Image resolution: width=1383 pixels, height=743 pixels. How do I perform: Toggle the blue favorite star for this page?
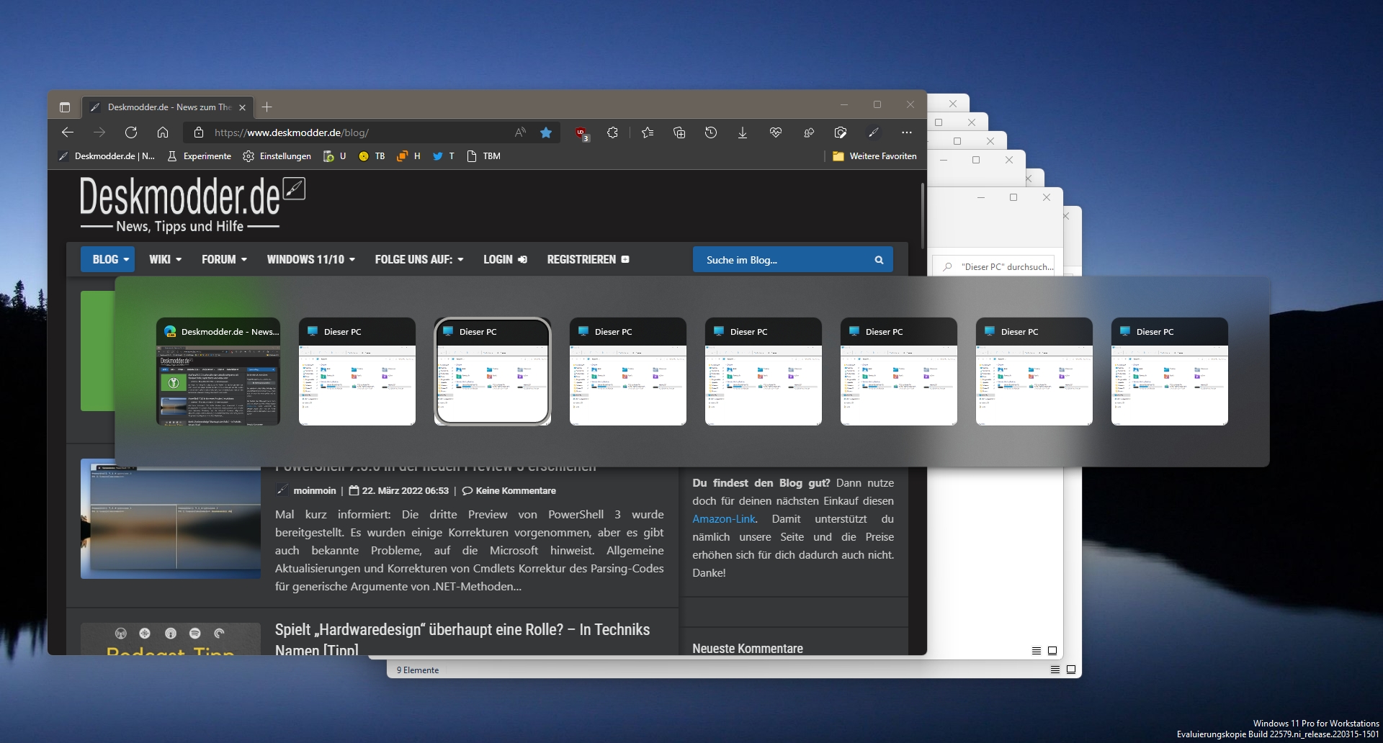[x=546, y=132]
